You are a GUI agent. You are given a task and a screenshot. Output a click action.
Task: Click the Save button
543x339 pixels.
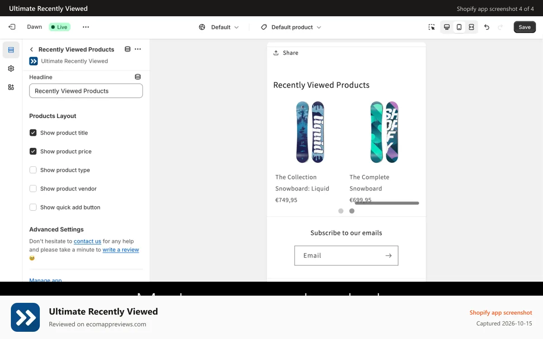click(524, 27)
